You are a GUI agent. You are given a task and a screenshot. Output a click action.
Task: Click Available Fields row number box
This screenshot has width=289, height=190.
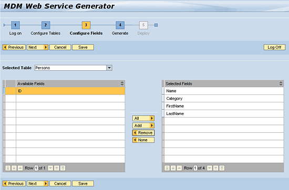tap(36, 168)
